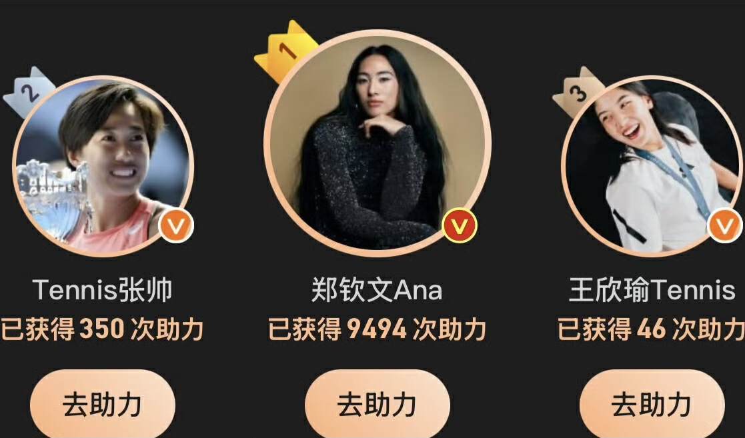Click the silver rank 2 crown badge
The image size is (745, 438).
29,92
